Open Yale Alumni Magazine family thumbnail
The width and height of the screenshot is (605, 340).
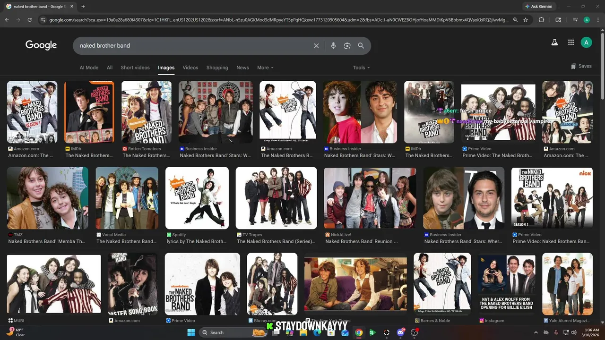coord(567,284)
